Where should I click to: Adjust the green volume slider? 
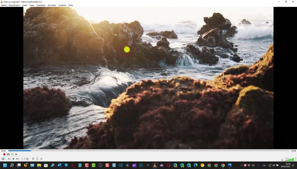[290, 159]
